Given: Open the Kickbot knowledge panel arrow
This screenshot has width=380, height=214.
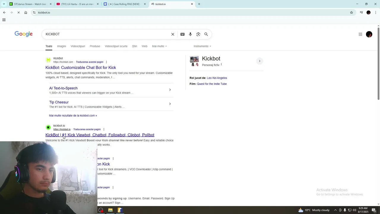Looking at the screenshot, I should point(259,61).
